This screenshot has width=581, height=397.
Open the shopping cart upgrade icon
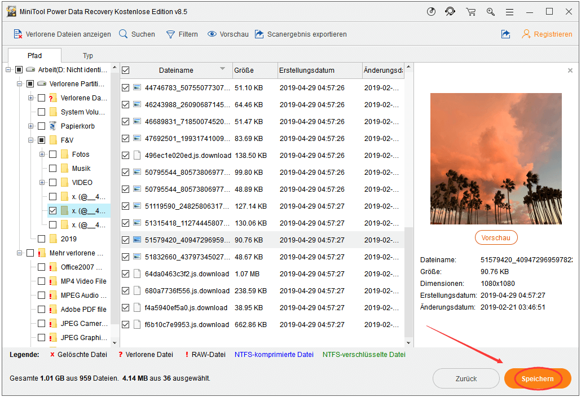tap(470, 11)
